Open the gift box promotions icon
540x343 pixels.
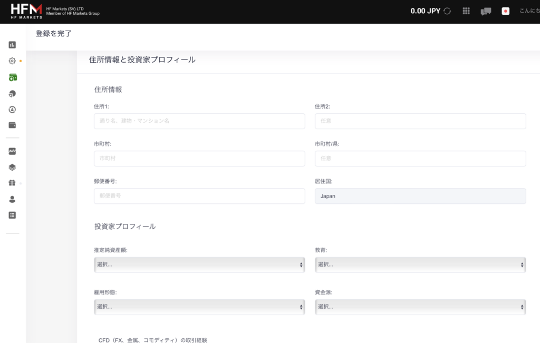coord(12,183)
